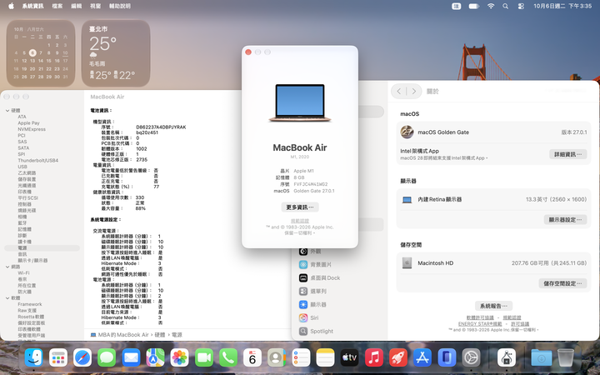Open Launchpad apps grid in the Dock
This screenshot has width=600, height=375.
[58, 357]
